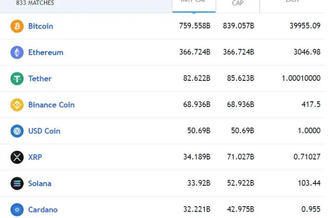Click the Solana logo
The width and height of the screenshot is (328, 218).
click(x=17, y=183)
